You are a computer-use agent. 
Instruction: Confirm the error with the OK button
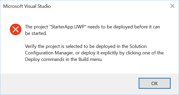[x=155, y=83]
